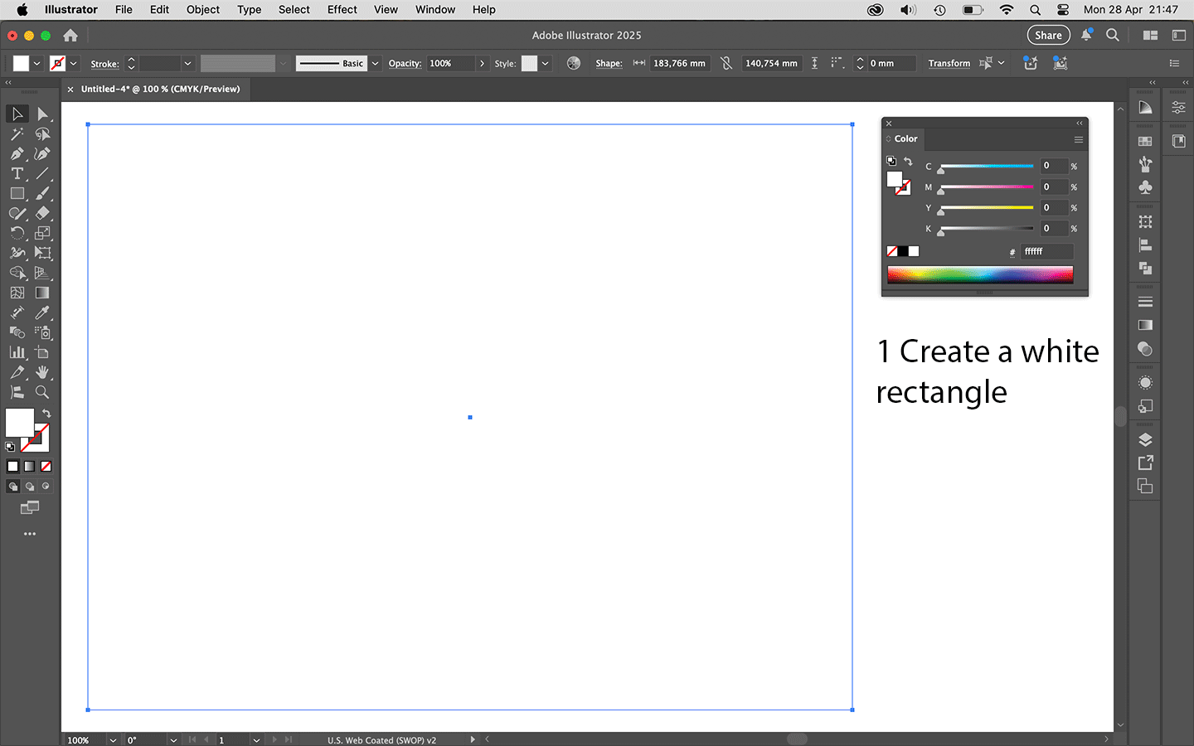Choose the Artboard tool
This screenshot has height=746, width=1194.
[42, 352]
